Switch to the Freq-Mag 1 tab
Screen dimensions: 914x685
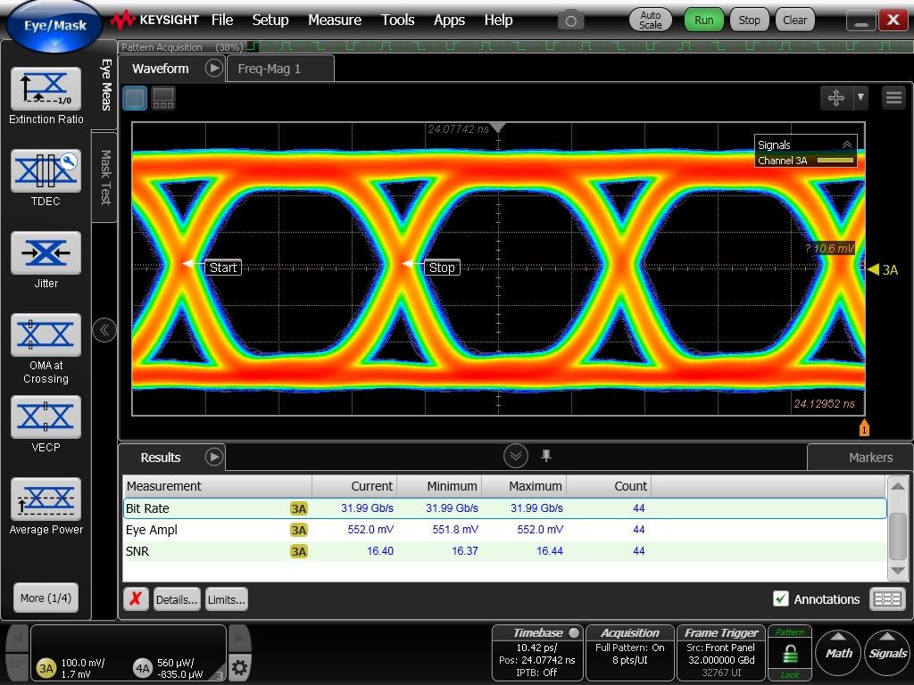270,69
